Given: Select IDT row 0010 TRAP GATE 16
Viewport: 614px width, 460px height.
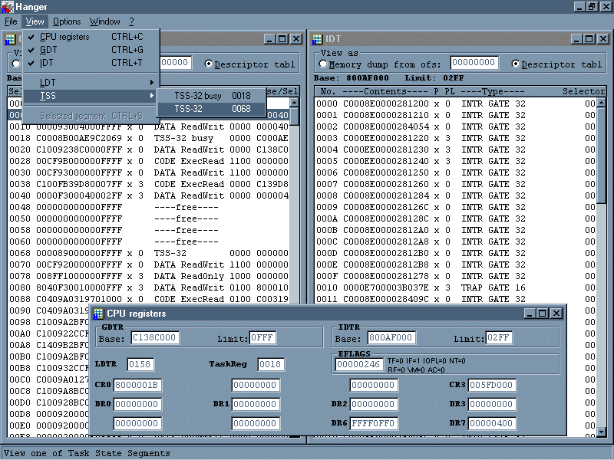Looking at the screenshot, I should pos(456,287).
